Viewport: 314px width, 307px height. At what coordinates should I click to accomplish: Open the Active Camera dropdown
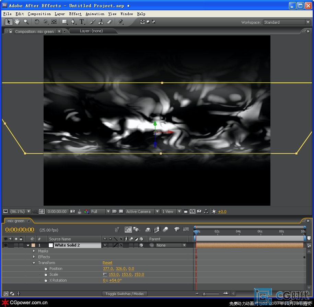[142, 212]
